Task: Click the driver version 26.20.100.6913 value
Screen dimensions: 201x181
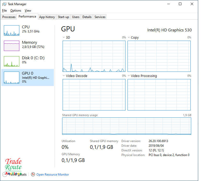Action: pos(158,141)
